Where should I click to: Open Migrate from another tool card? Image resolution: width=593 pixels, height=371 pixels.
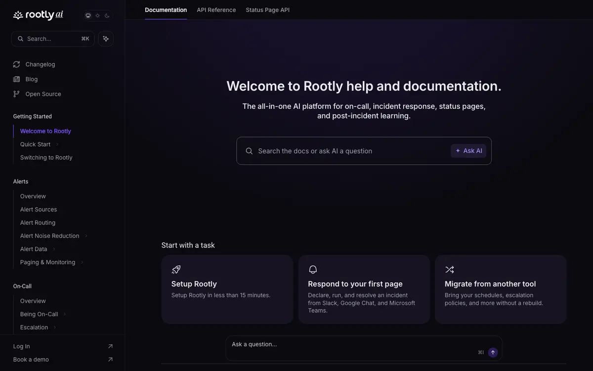501,289
